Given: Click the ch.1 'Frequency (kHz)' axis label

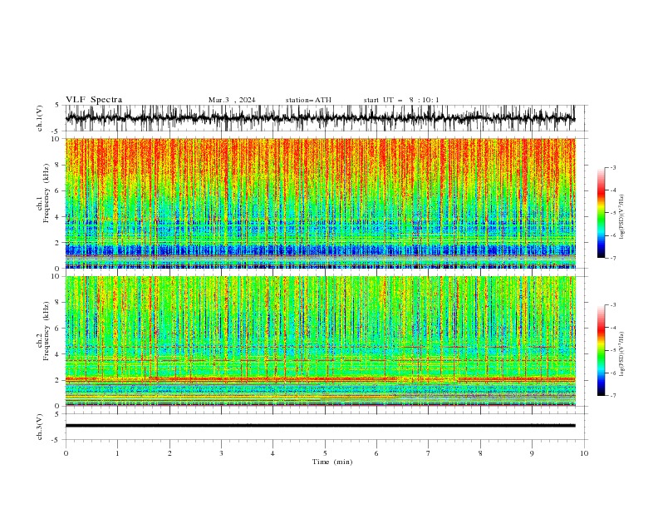Looking at the screenshot, I should (x=46, y=193).
